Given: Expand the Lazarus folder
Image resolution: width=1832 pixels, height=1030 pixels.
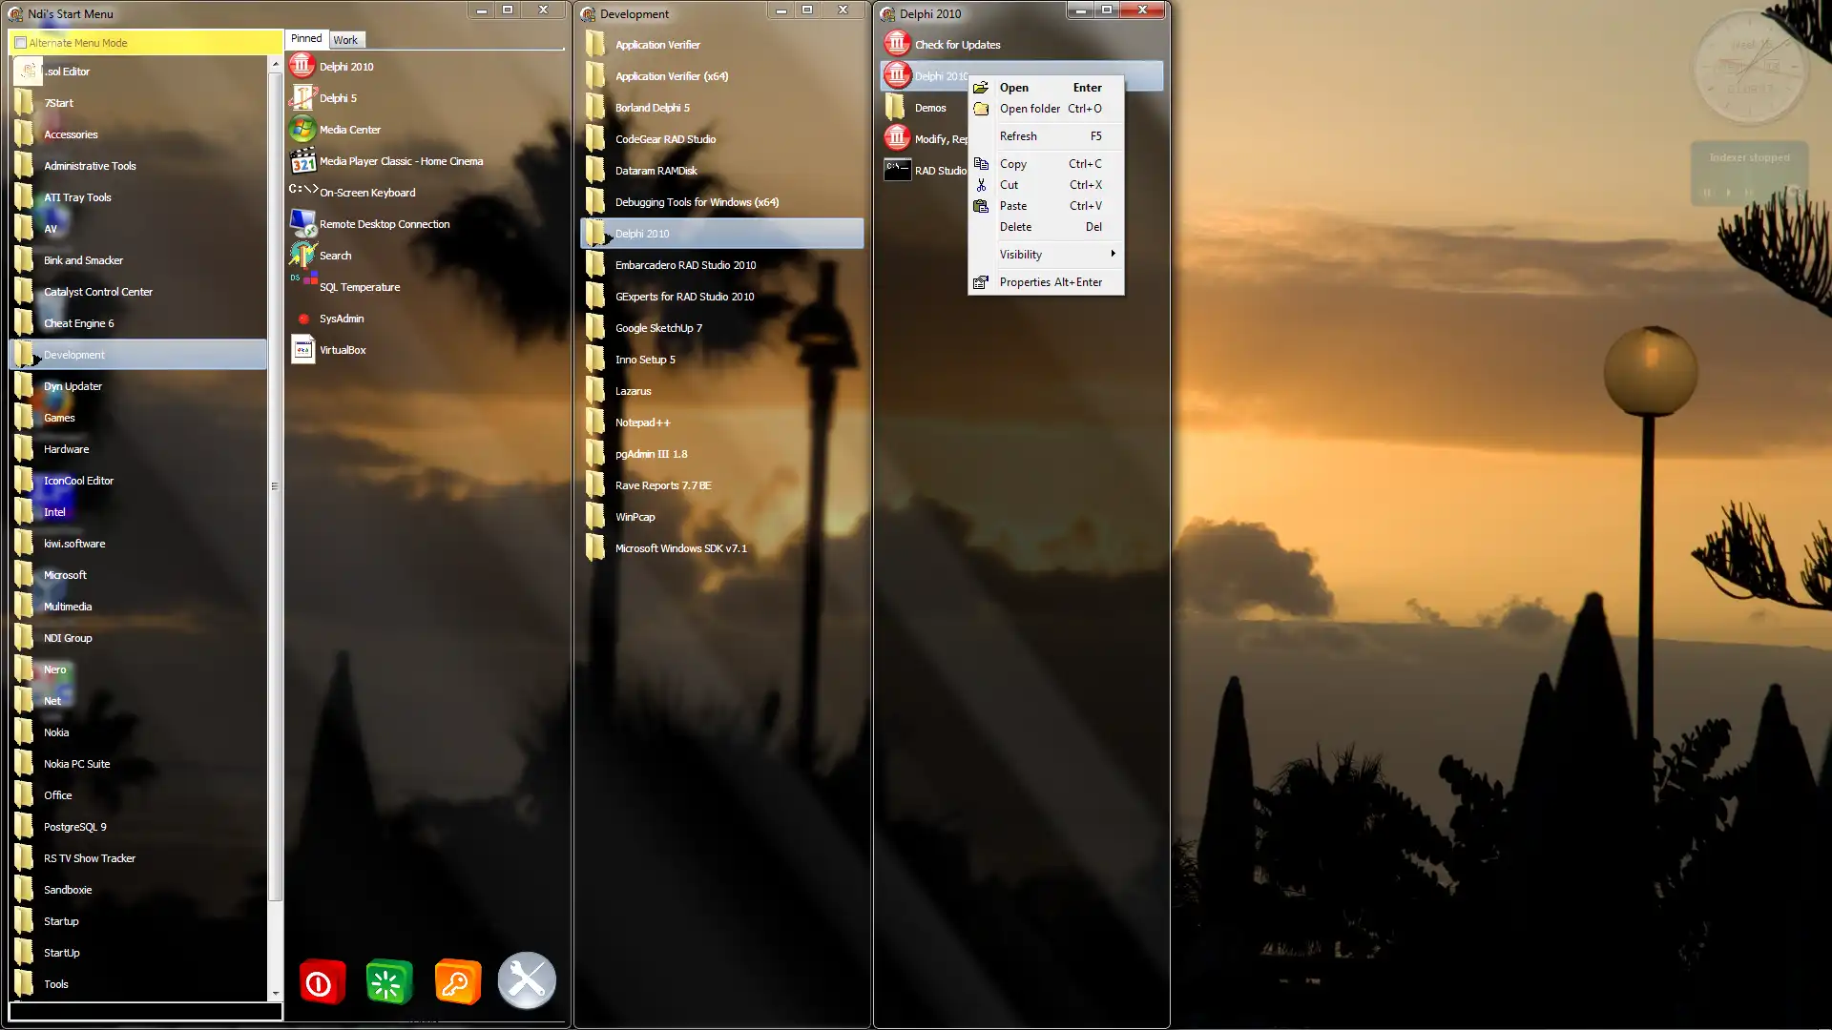Looking at the screenshot, I should coord(721,391).
